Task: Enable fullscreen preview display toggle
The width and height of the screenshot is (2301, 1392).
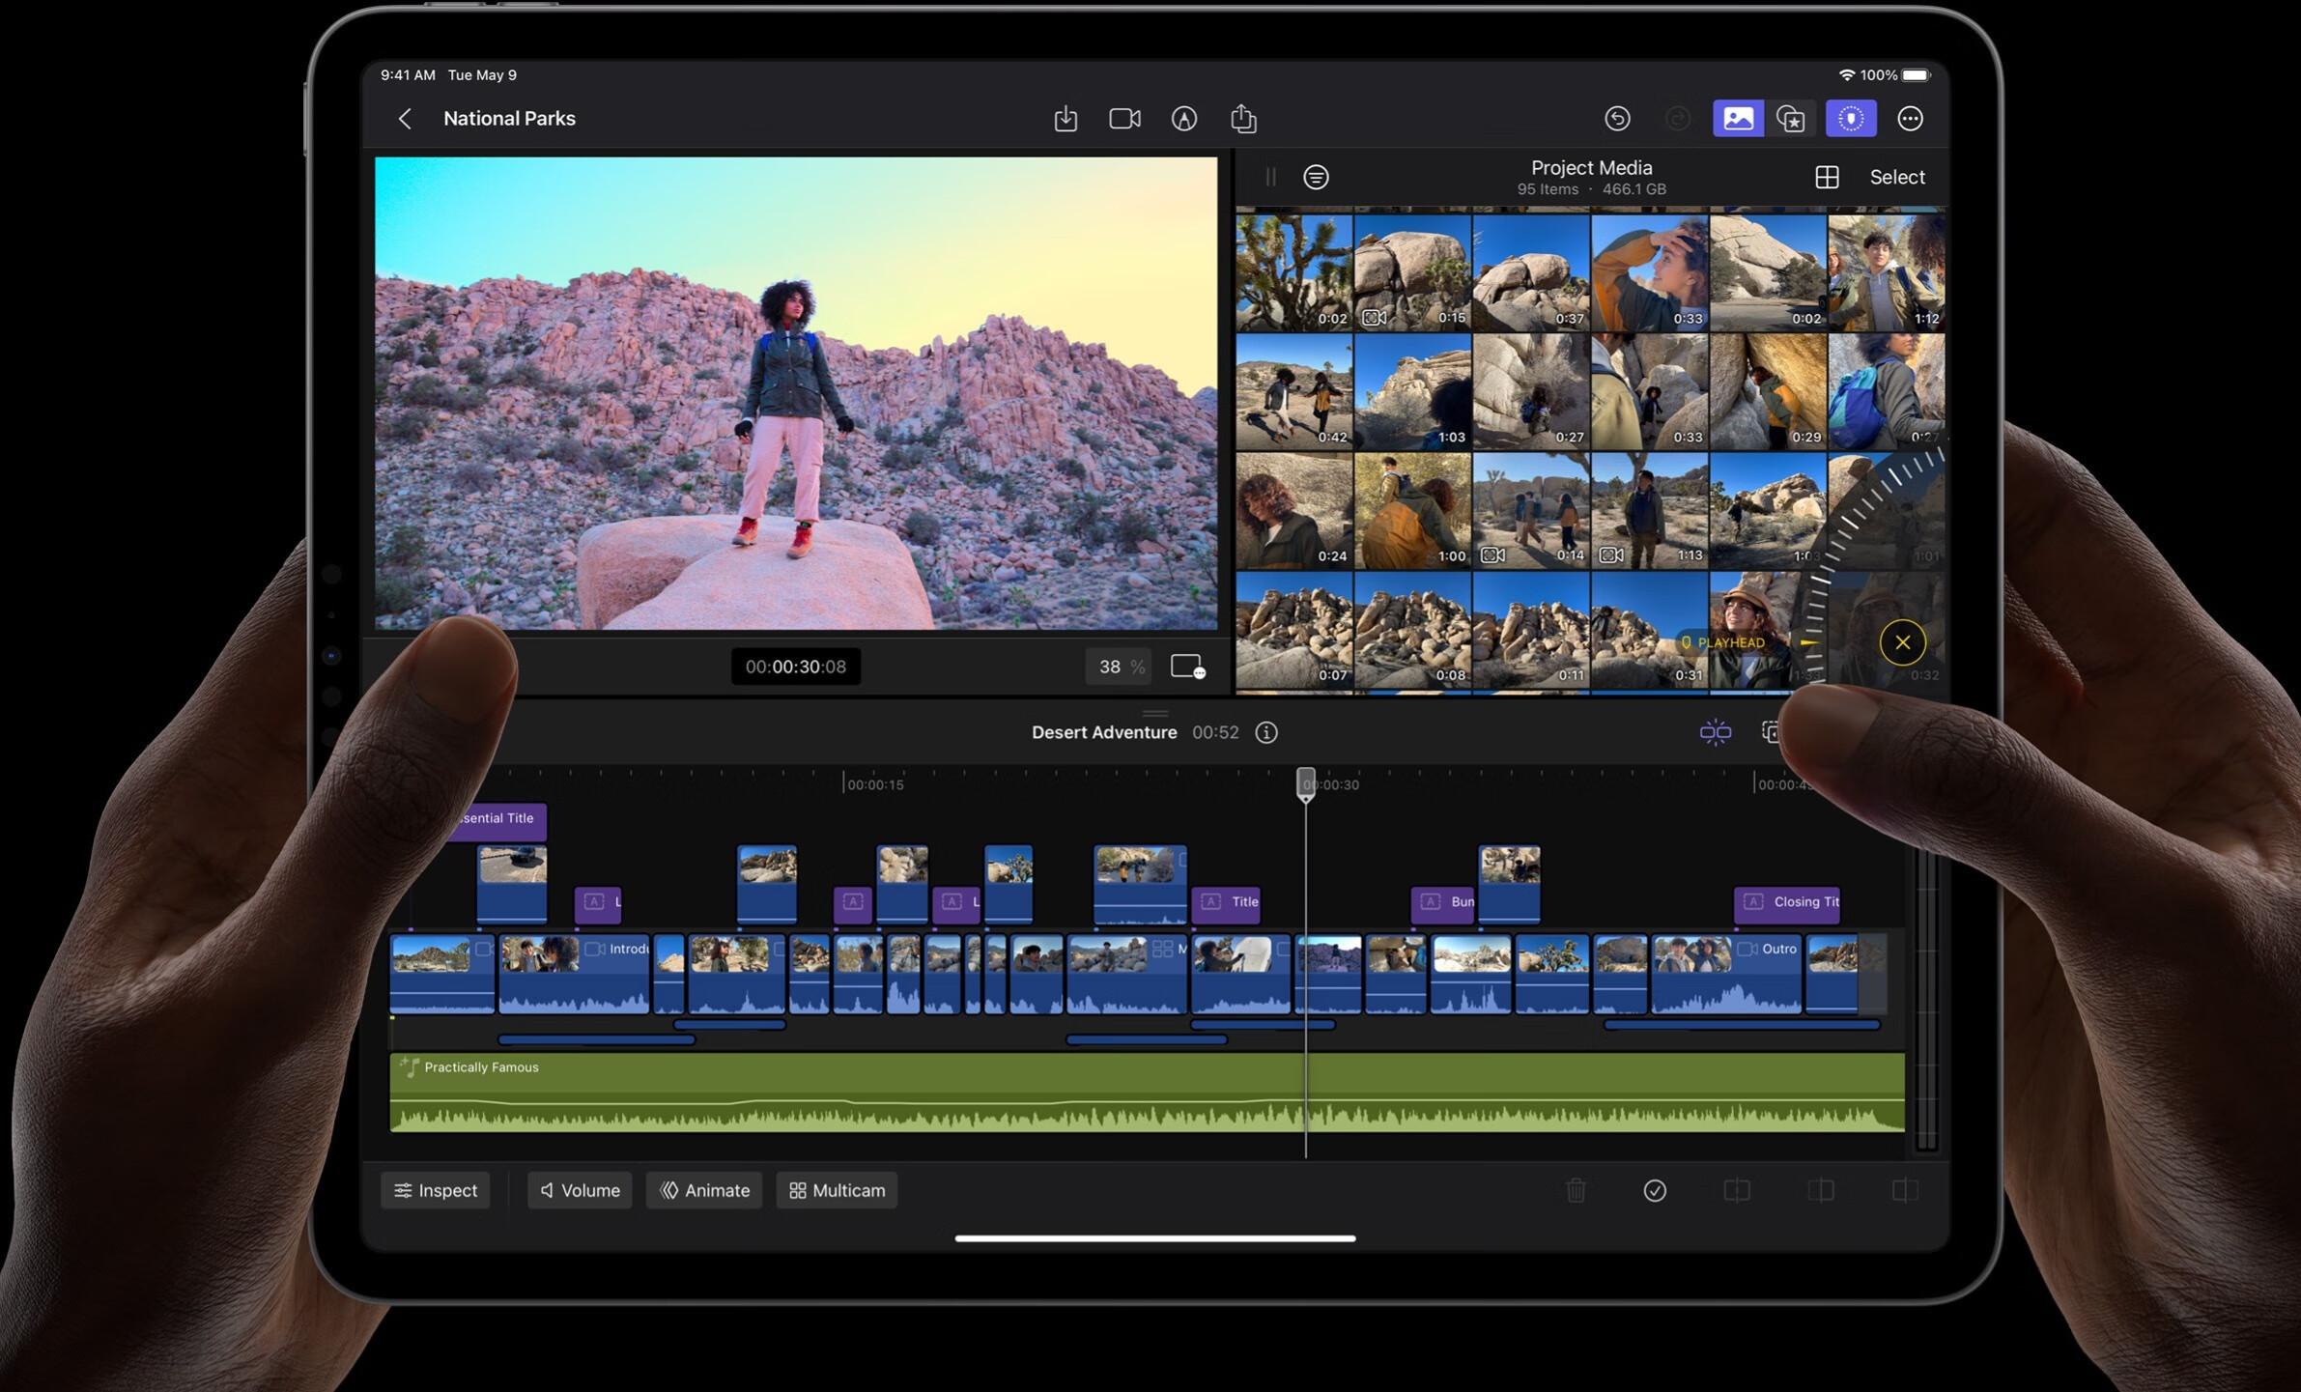Action: point(1186,666)
